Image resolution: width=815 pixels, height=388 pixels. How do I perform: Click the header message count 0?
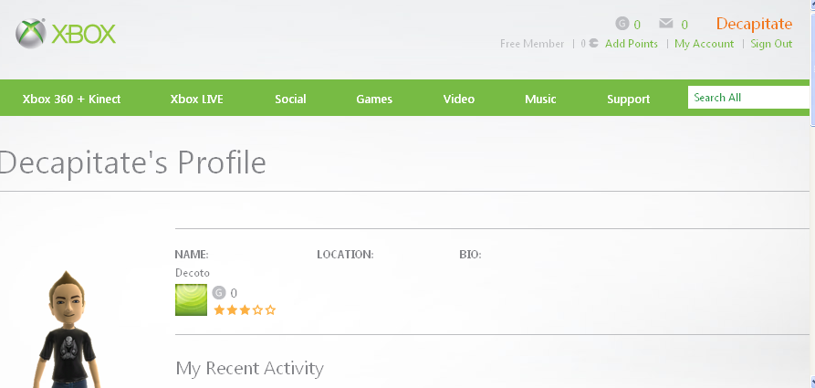click(684, 25)
